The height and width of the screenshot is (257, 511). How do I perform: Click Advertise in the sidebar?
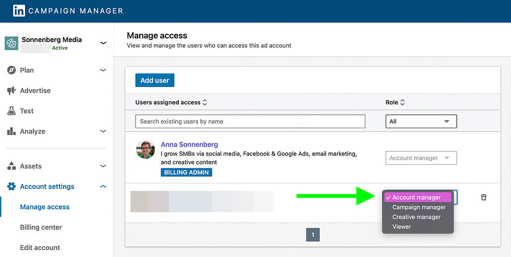[35, 91]
